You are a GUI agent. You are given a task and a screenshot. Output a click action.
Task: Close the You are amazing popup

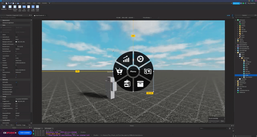coord(222,121)
